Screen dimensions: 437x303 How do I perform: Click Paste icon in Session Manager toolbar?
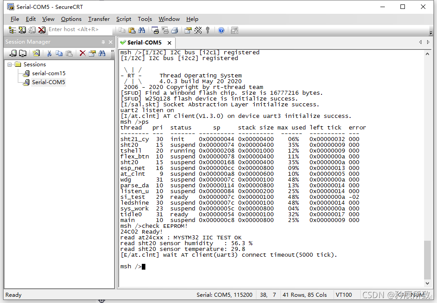pyautogui.click(x=69, y=53)
